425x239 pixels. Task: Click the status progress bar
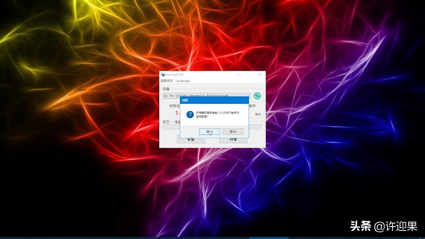[x=255, y=127]
